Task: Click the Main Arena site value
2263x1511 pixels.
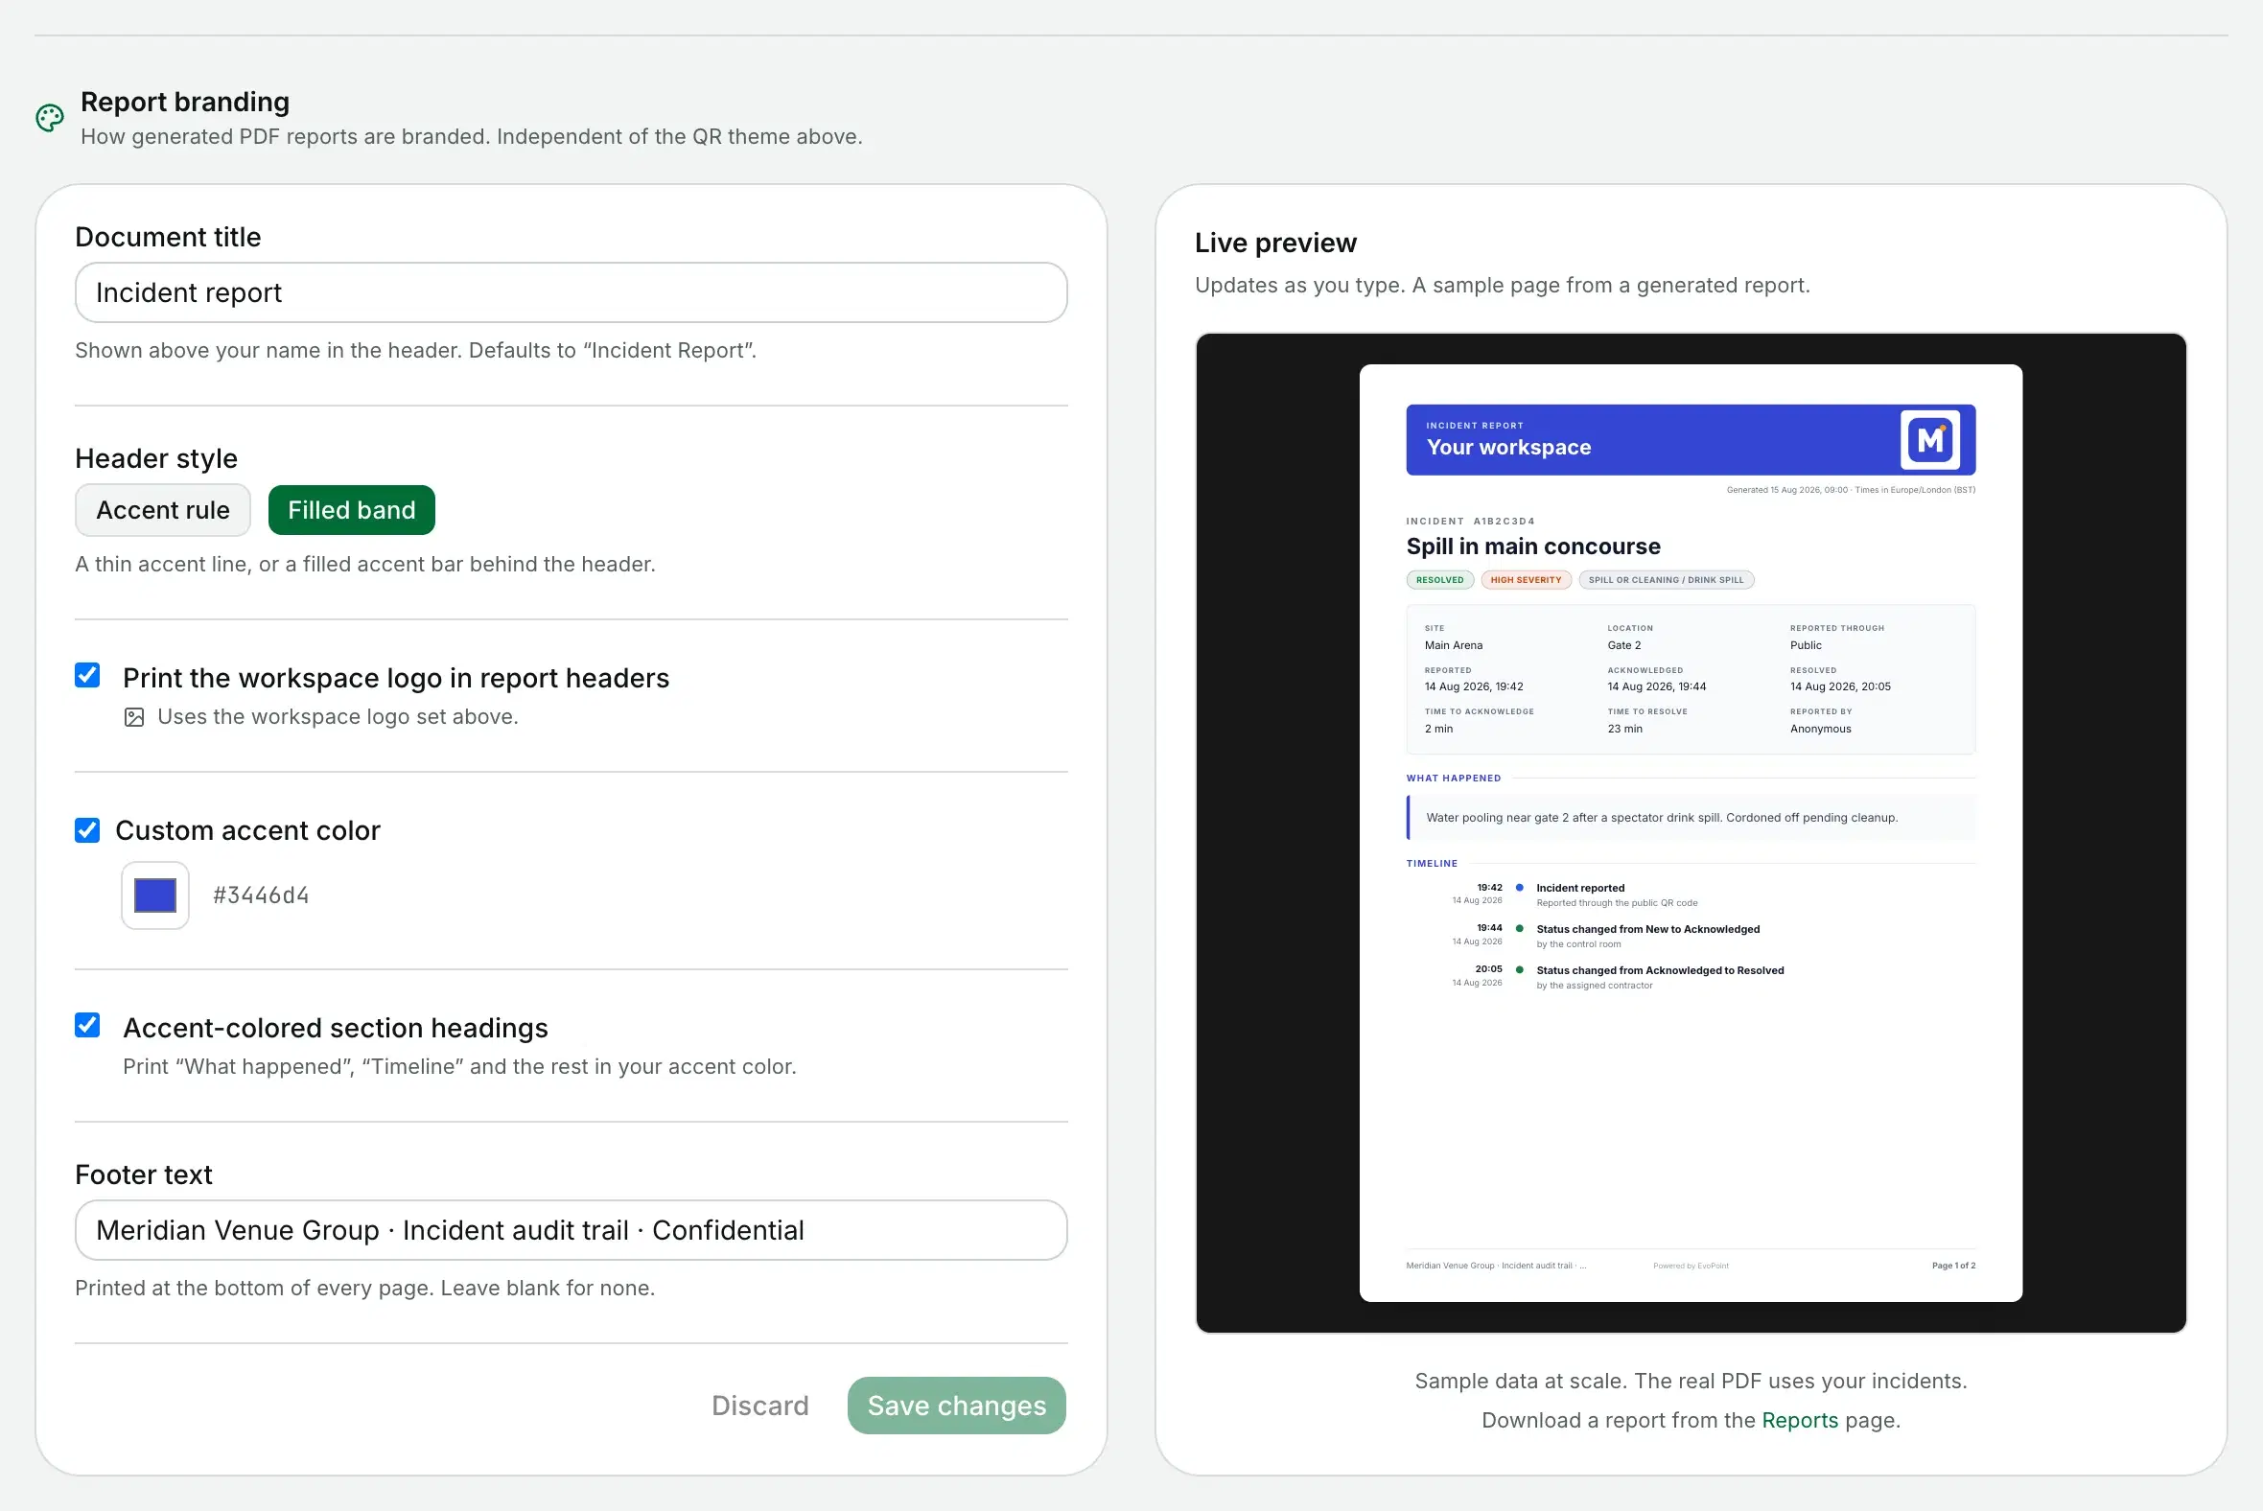Action: point(1454,645)
